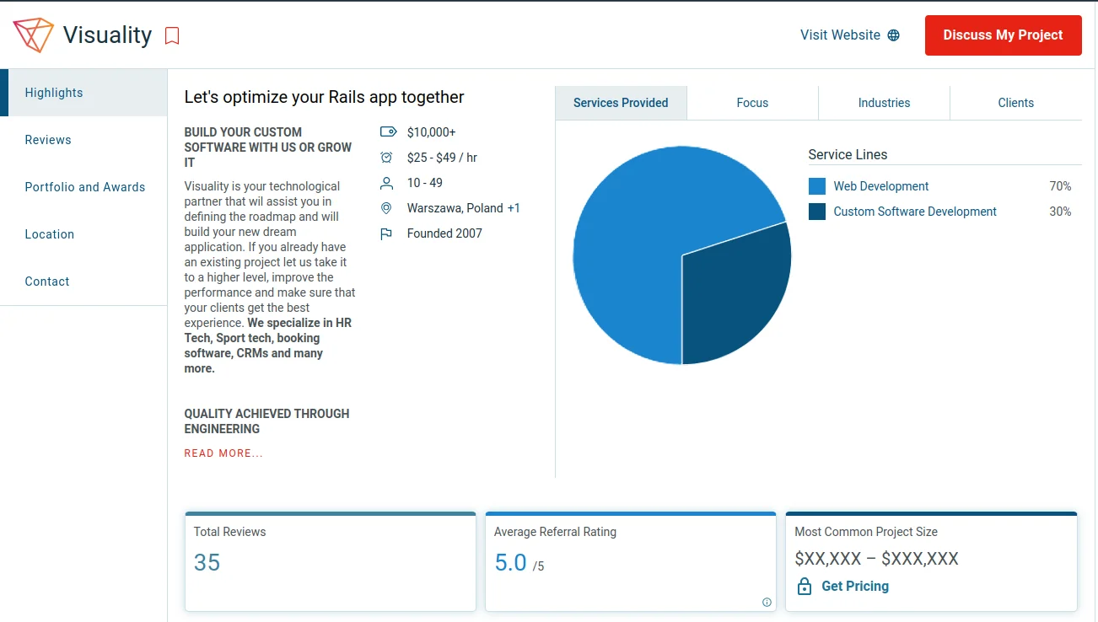The image size is (1098, 622).
Task: Click the person icon for team size
Action: pyautogui.click(x=387, y=183)
